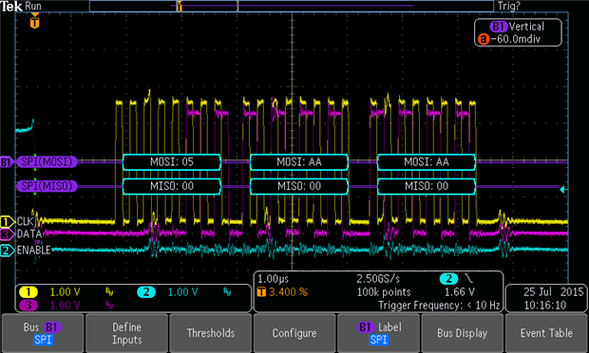Click the cyan channel 2 readout badge

click(146, 292)
